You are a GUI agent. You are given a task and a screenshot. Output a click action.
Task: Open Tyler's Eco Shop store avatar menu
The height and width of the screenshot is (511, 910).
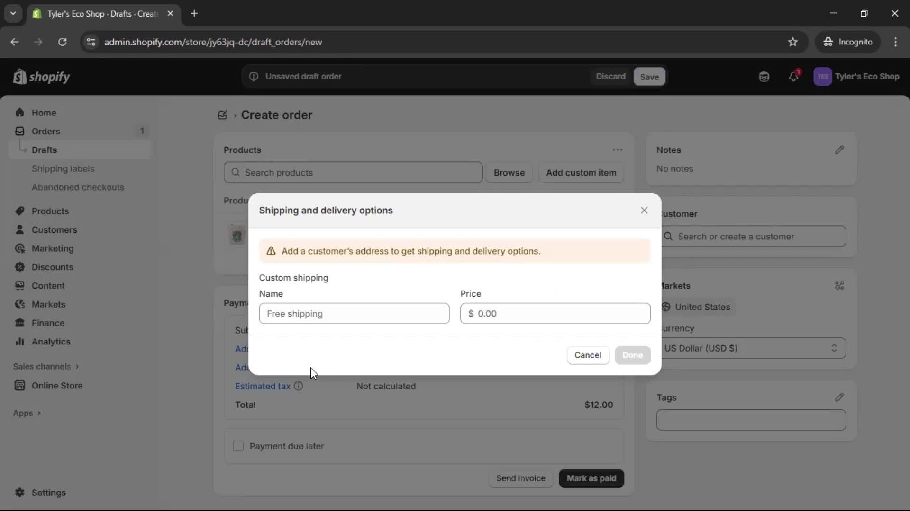[823, 77]
